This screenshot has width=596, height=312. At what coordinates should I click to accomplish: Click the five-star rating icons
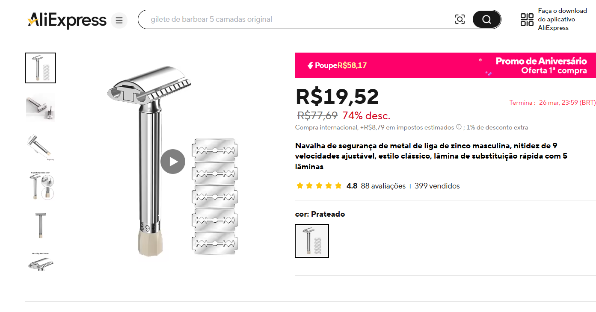click(x=319, y=186)
